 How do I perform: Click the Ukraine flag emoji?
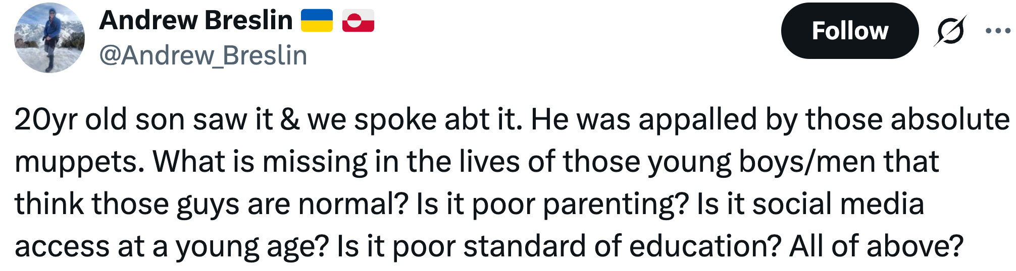point(317,21)
